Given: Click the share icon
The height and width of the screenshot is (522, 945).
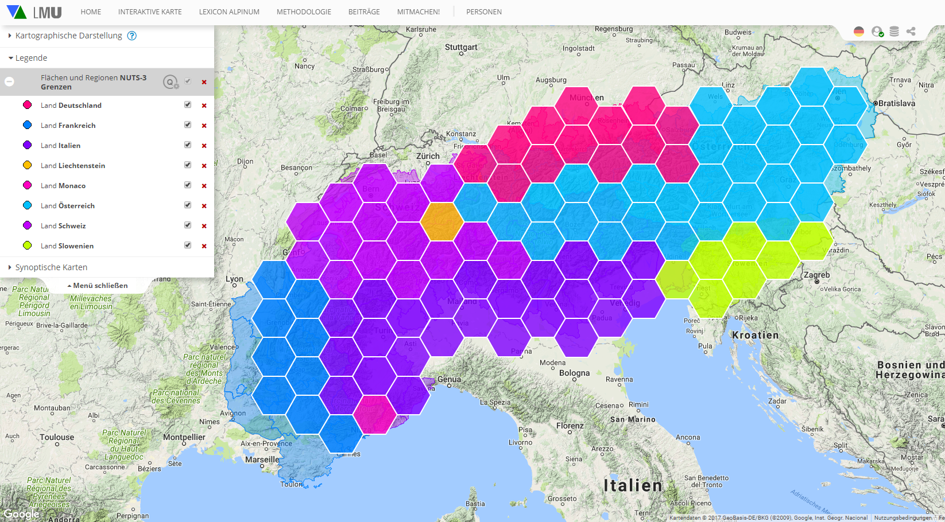Looking at the screenshot, I should (911, 32).
